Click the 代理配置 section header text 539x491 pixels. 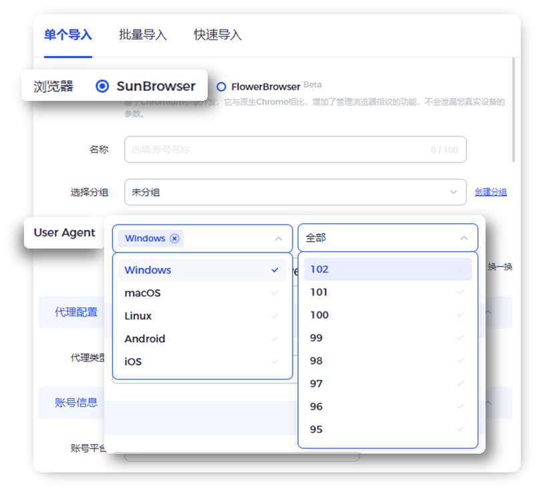76,312
